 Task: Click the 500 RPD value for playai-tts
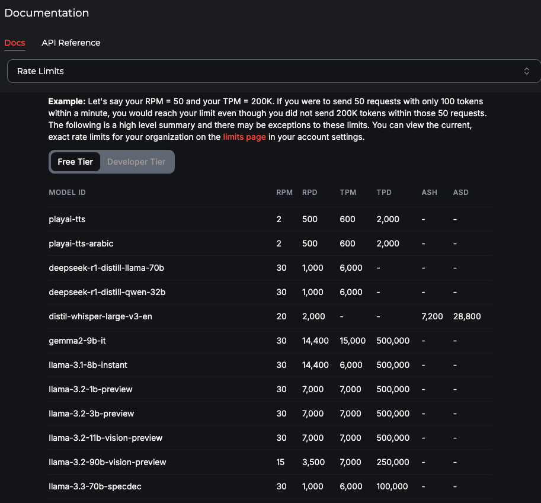coord(309,219)
